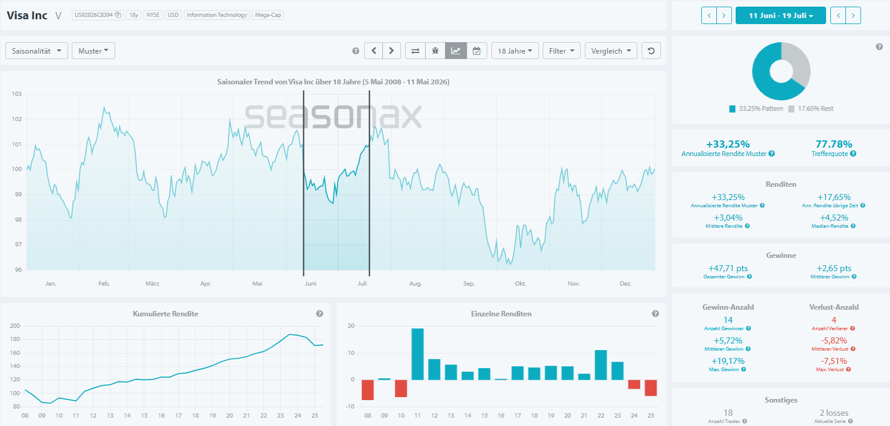890x426 pixels.
Task: Click the Mega-Cap tag
Action: 268,15
